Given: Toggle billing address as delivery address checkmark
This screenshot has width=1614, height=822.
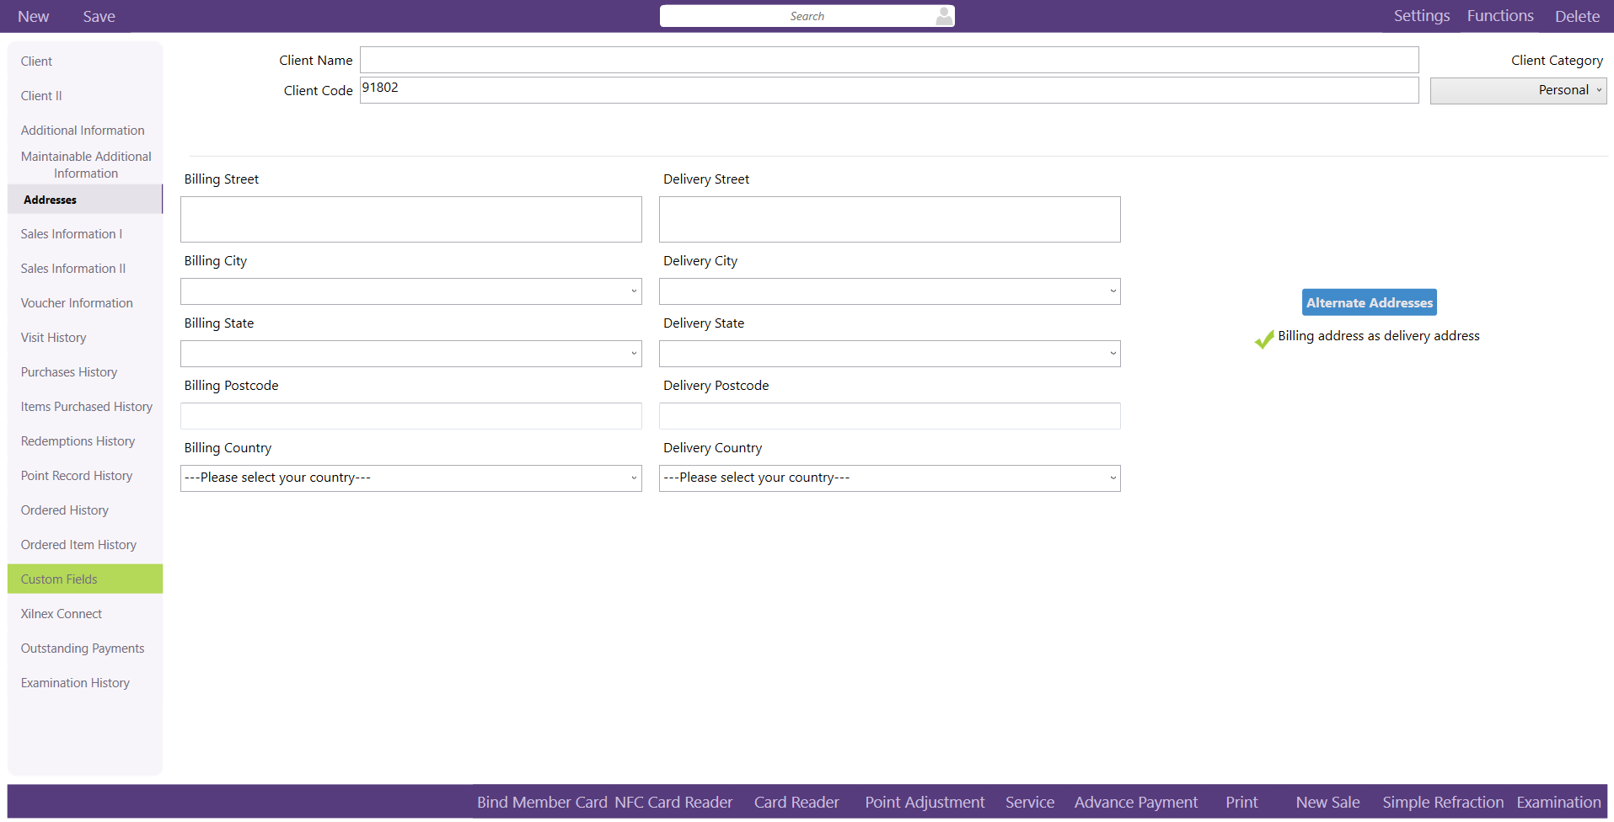Looking at the screenshot, I should click(1264, 339).
